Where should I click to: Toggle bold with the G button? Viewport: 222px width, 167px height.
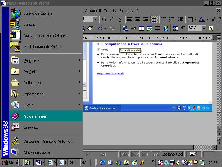pyautogui.click(x=104, y=19)
